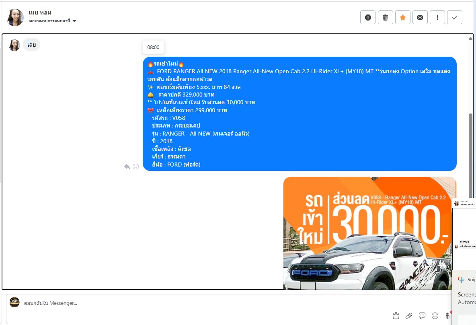The width and height of the screenshot is (476, 325).
Task: Click the 08:00 timestamp label
Action: (x=153, y=47)
